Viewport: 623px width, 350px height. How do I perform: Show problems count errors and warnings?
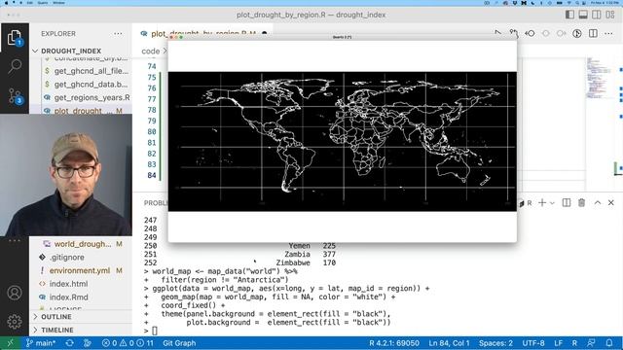pyautogui.click(x=128, y=343)
